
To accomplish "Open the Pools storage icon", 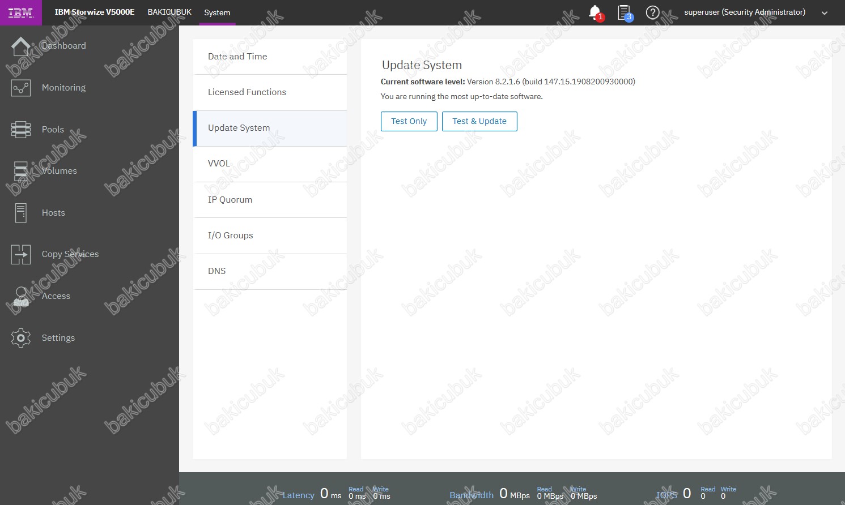I will tap(21, 130).
